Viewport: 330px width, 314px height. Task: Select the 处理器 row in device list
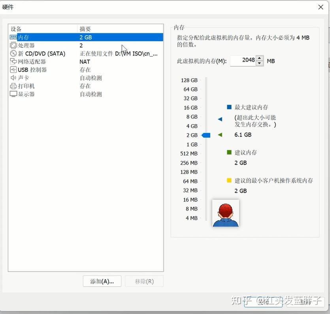(47, 45)
